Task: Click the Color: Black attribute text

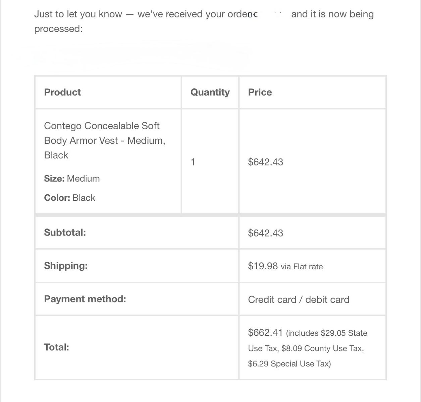Action: click(x=69, y=198)
